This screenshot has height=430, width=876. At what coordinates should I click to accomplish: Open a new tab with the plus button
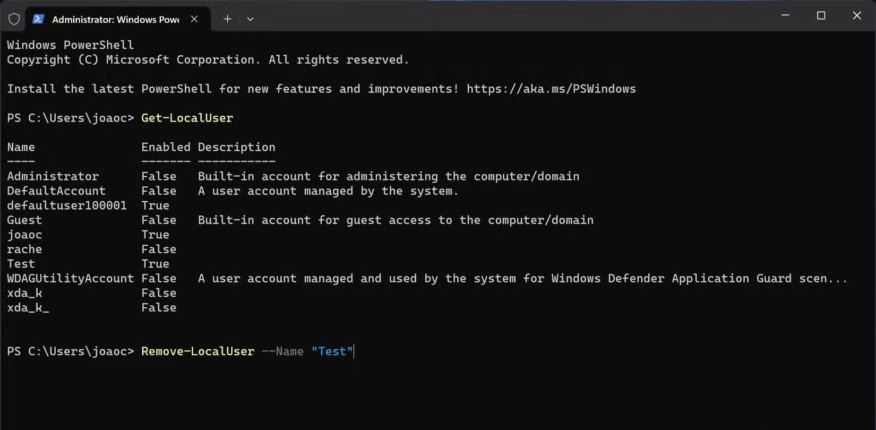pyautogui.click(x=227, y=19)
